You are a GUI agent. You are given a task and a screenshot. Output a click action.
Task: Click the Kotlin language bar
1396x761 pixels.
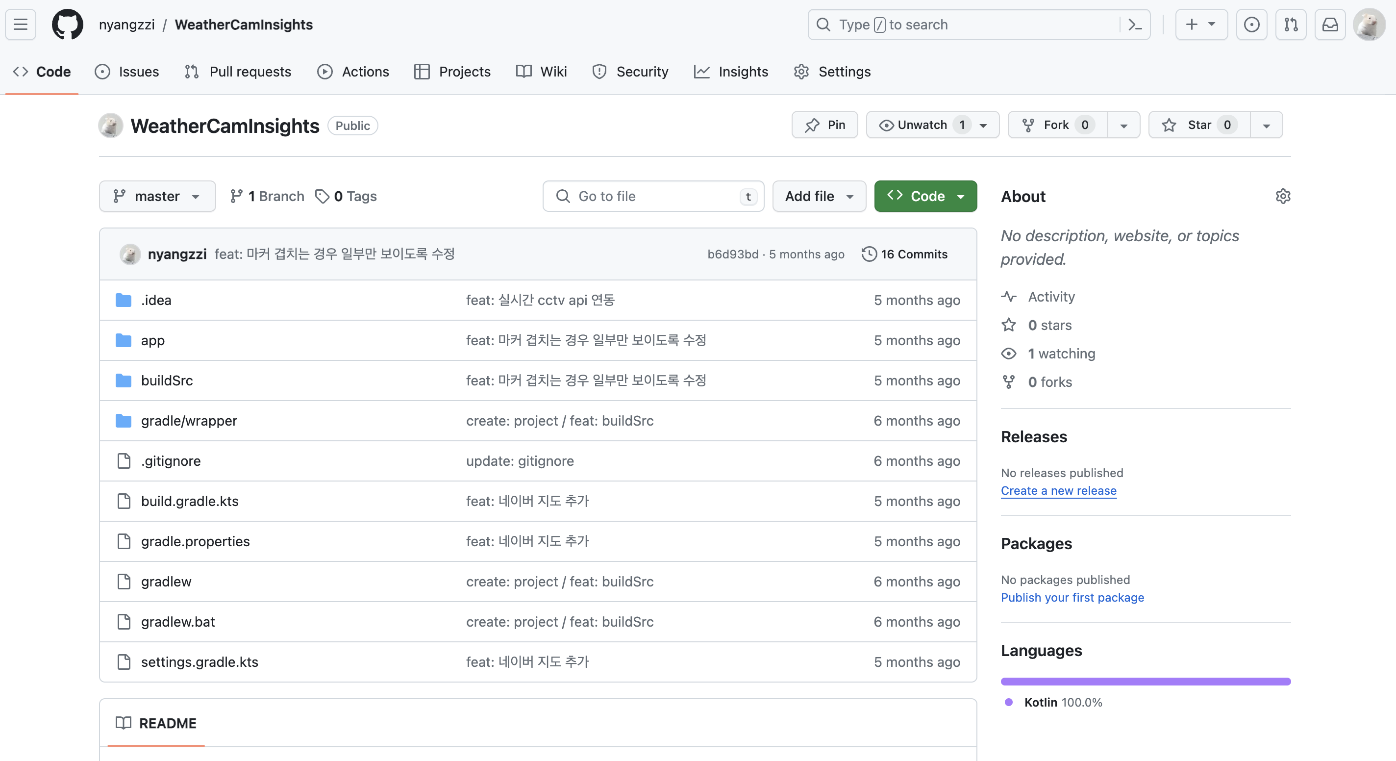pos(1145,682)
